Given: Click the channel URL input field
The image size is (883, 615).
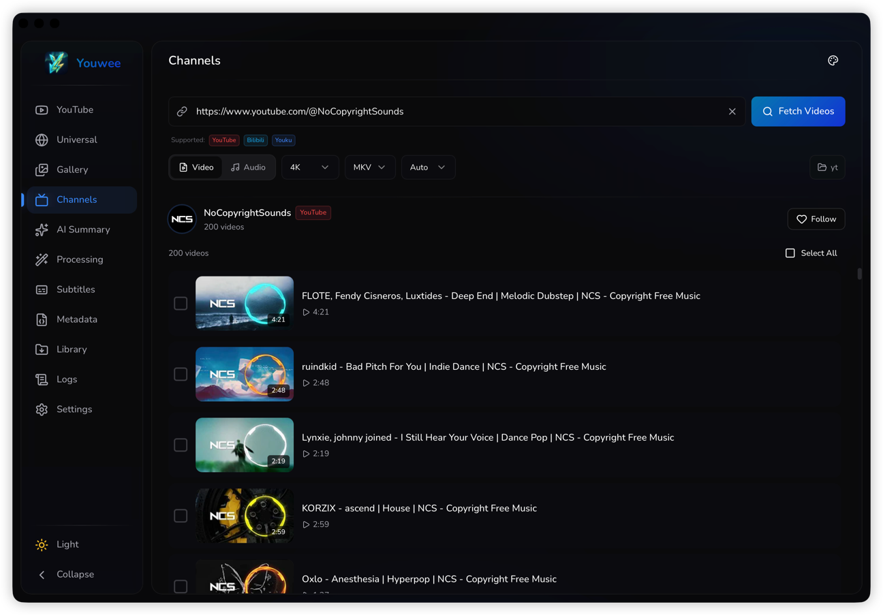Looking at the screenshot, I should tap(456, 112).
